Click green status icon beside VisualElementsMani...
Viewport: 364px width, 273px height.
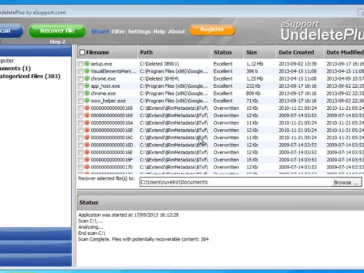pos(87,71)
